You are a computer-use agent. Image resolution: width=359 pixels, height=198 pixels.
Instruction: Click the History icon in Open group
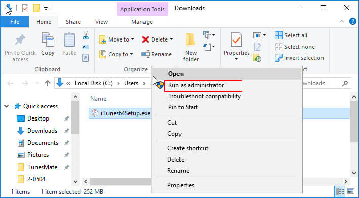coord(257,58)
